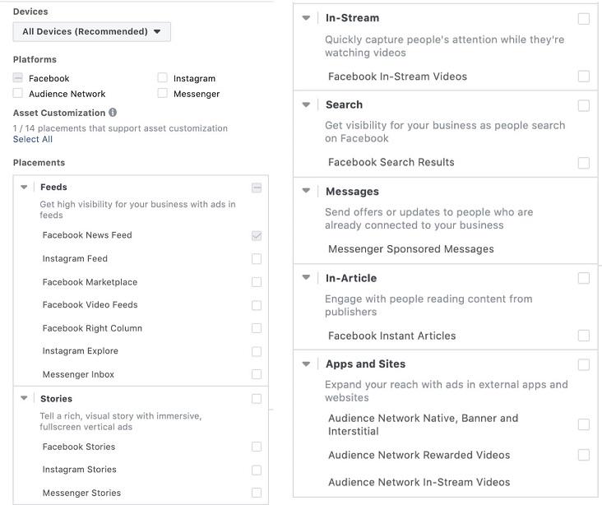Collapse the In-Stream section arrow
The image size is (602, 505).
tap(307, 18)
